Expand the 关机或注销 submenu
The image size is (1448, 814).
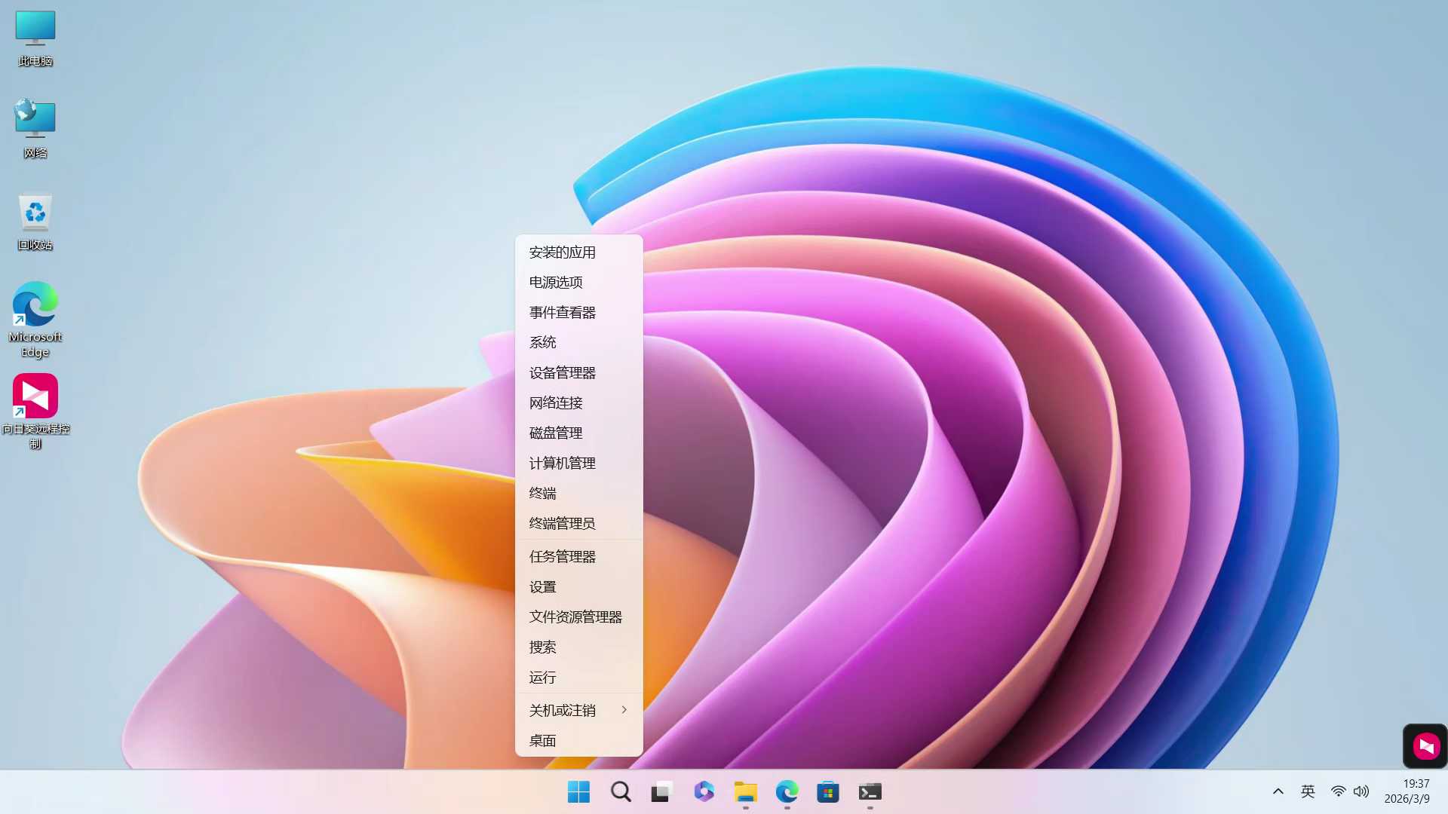[x=578, y=710]
